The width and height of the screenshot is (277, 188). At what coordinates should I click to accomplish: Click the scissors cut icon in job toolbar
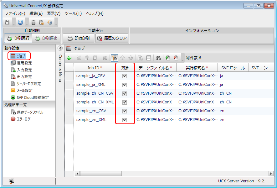click(x=79, y=58)
